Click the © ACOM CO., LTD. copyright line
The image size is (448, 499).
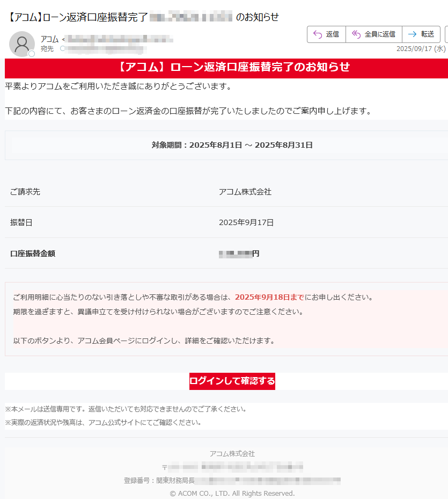pyautogui.click(x=232, y=494)
